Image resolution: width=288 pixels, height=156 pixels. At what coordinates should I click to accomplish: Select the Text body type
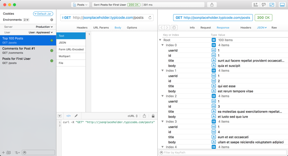click(x=71, y=36)
